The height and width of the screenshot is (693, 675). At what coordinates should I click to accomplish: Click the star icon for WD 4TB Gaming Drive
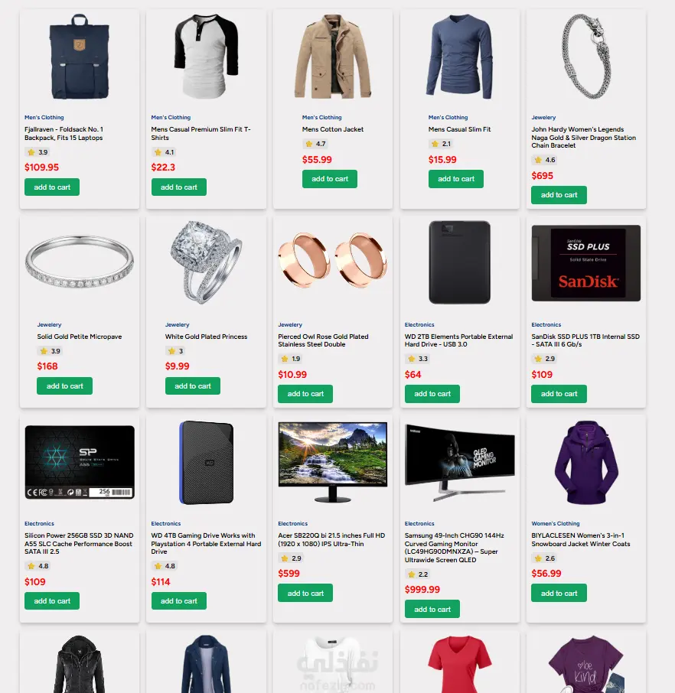click(x=158, y=566)
